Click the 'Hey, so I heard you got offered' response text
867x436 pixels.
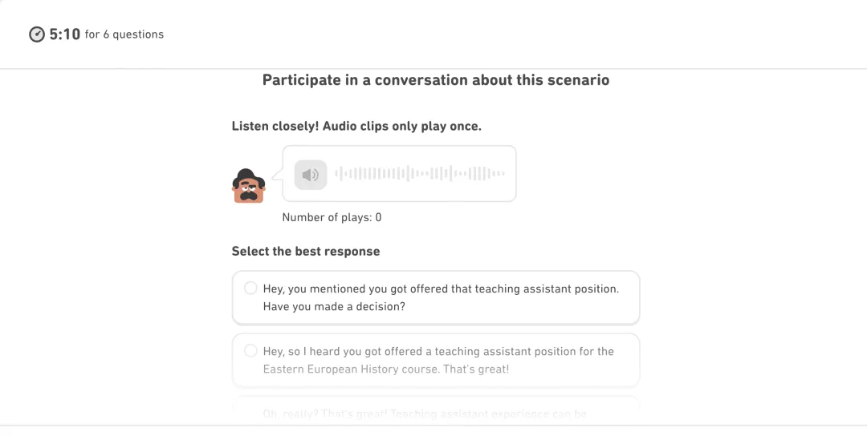438,360
